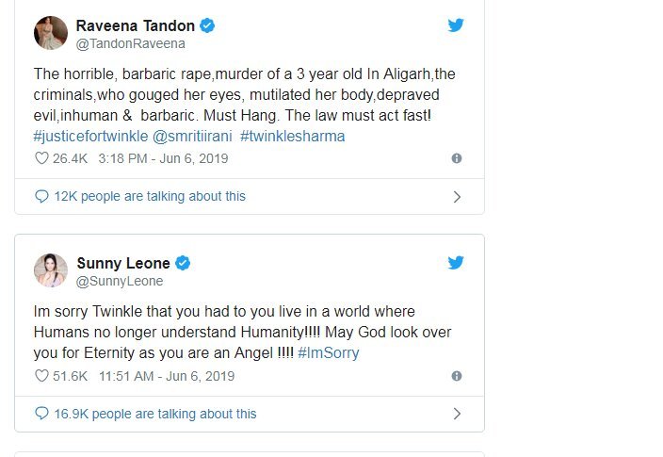Expand replies chevron on Raveena's tweet
Screen dimensions: 663x457
tap(457, 197)
